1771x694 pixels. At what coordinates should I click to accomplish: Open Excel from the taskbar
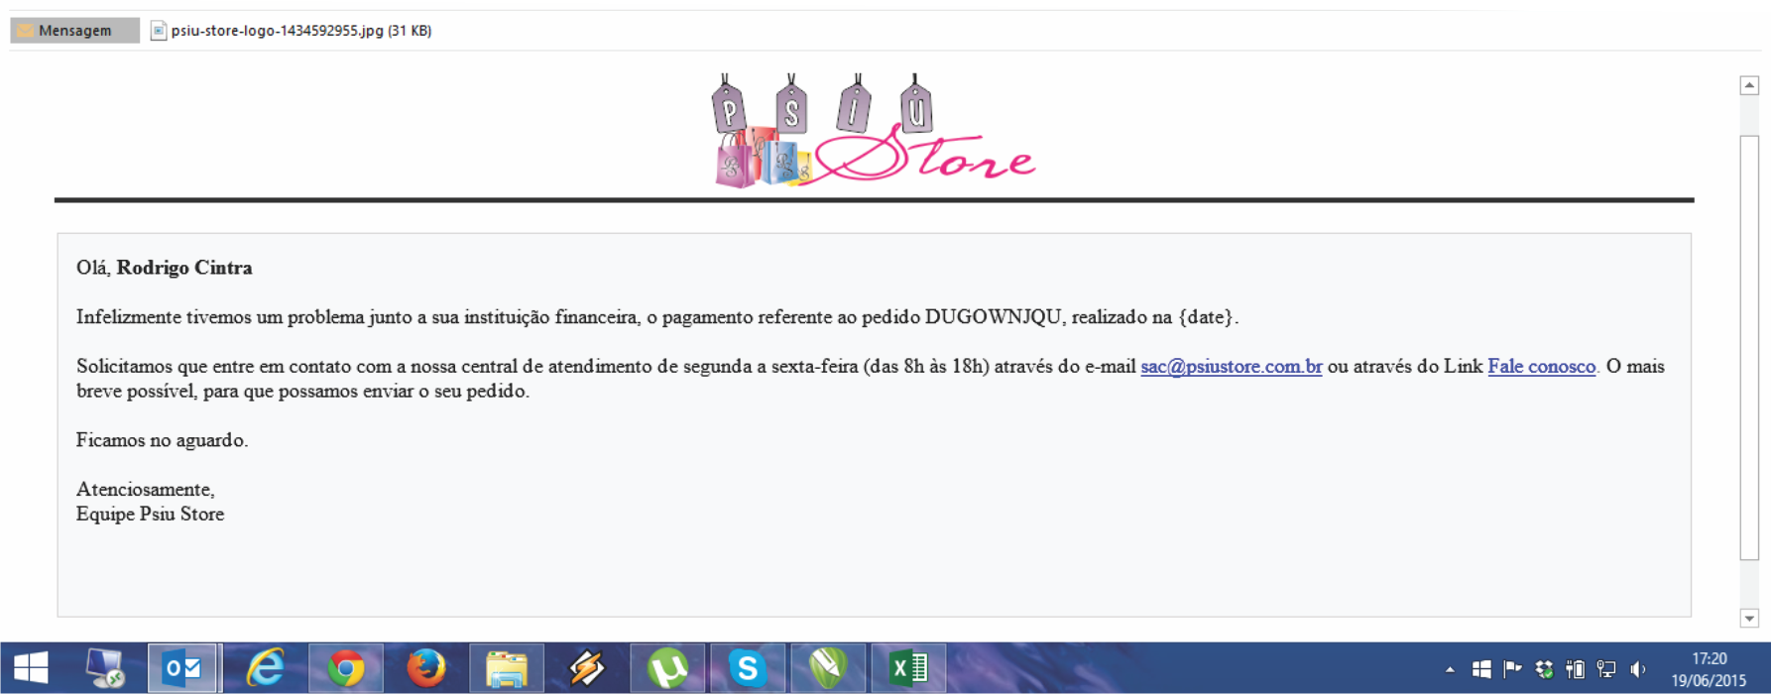908,668
